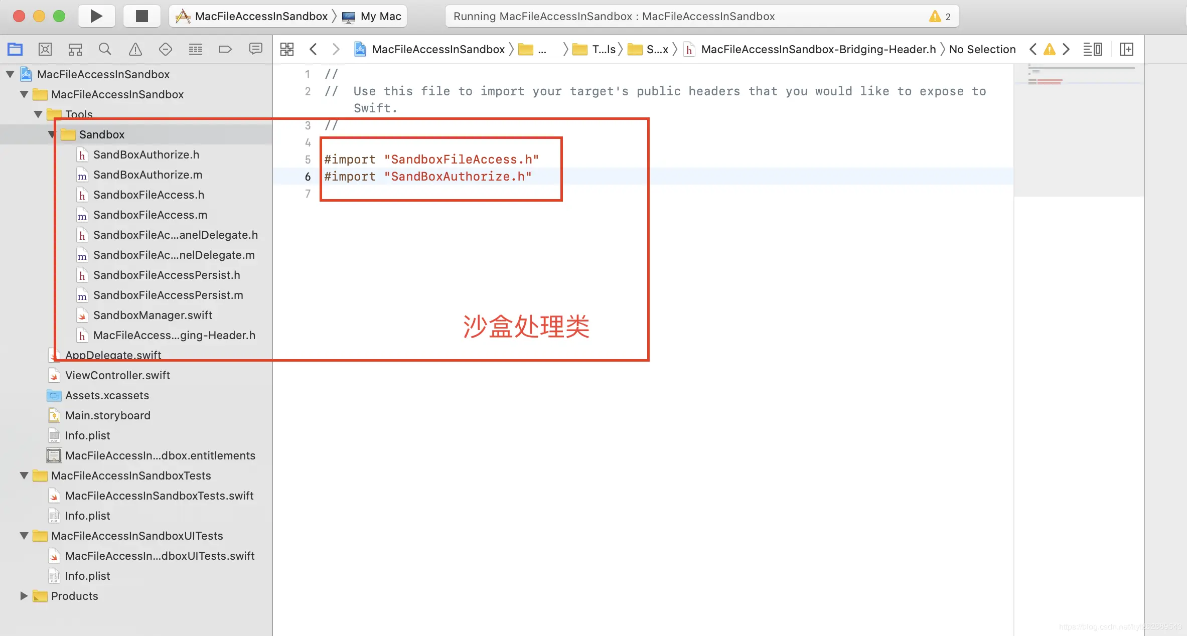This screenshot has height=636, width=1187.
Task: Click the S...x folder in jump bar
Action: point(648,49)
